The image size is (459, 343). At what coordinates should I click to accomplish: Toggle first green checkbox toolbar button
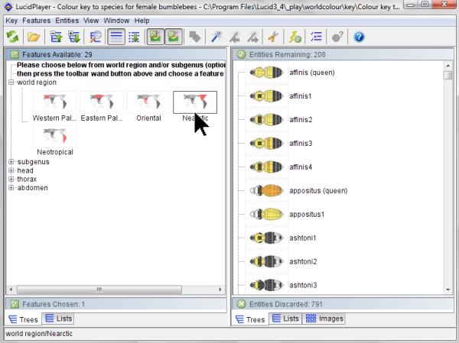155,37
